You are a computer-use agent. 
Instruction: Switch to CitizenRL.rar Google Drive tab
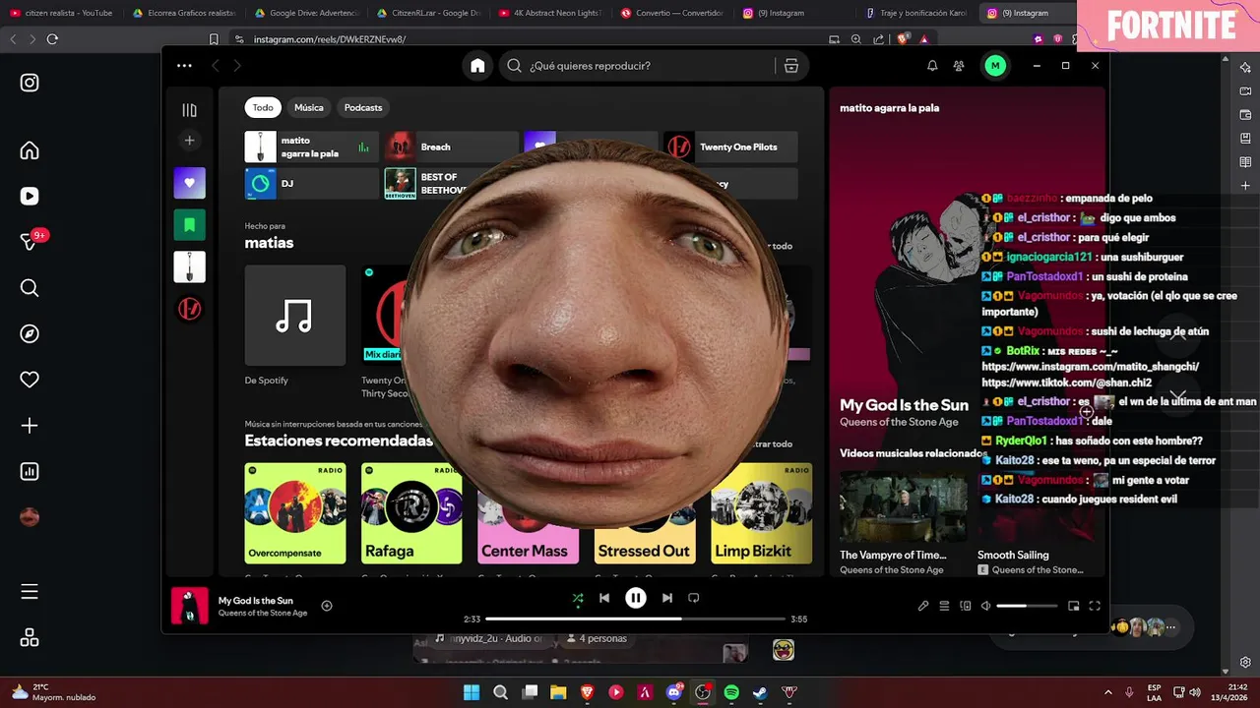[429, 13]
